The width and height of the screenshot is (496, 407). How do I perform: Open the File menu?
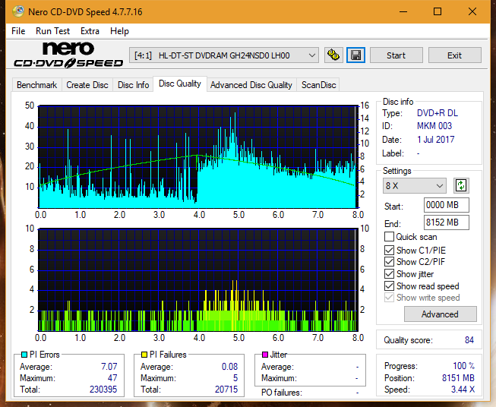pyautogui.click(x=18, y=31)
